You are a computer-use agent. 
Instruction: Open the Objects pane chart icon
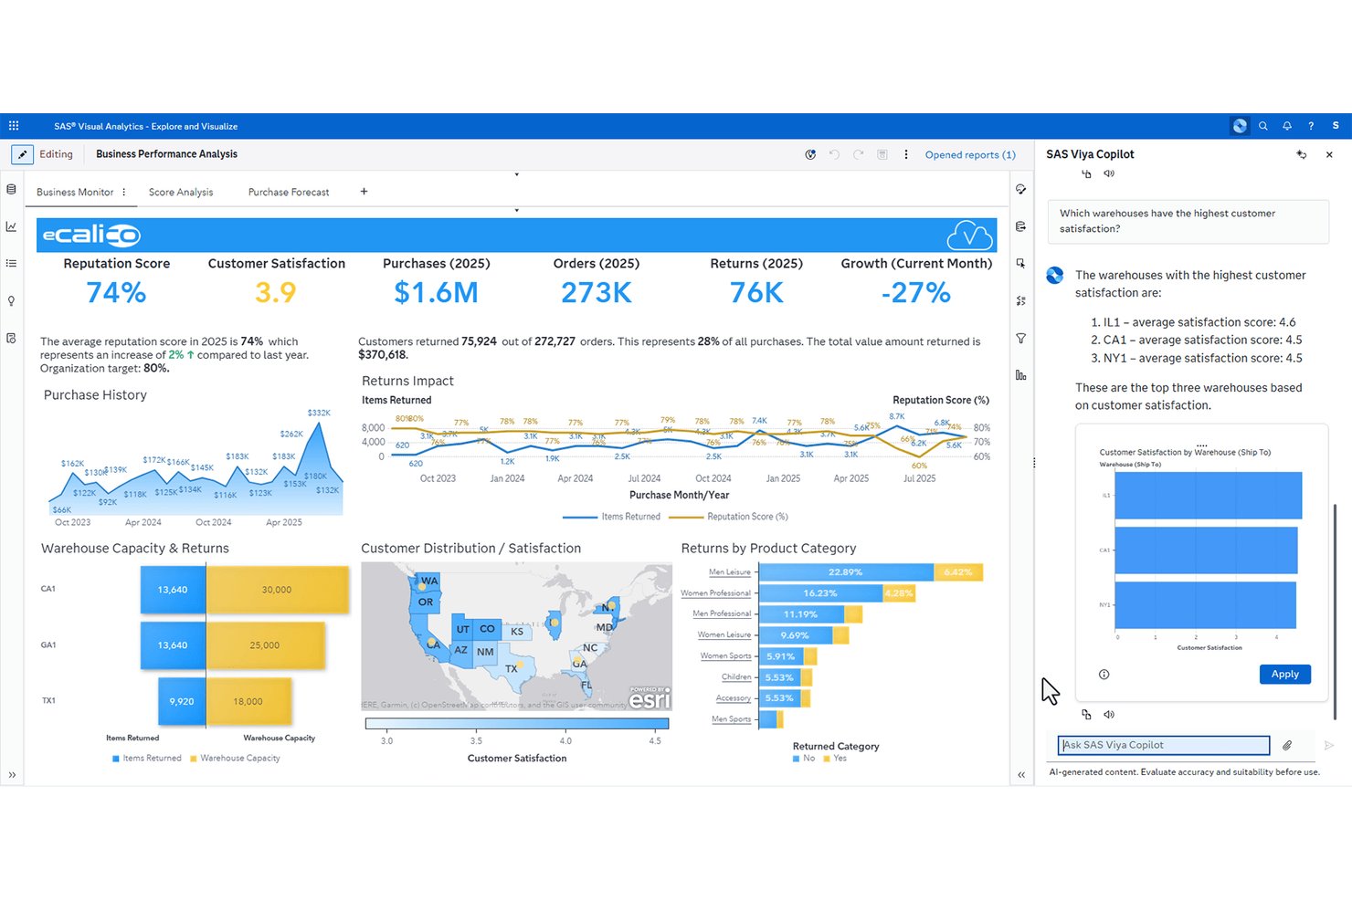coord(11,226)
